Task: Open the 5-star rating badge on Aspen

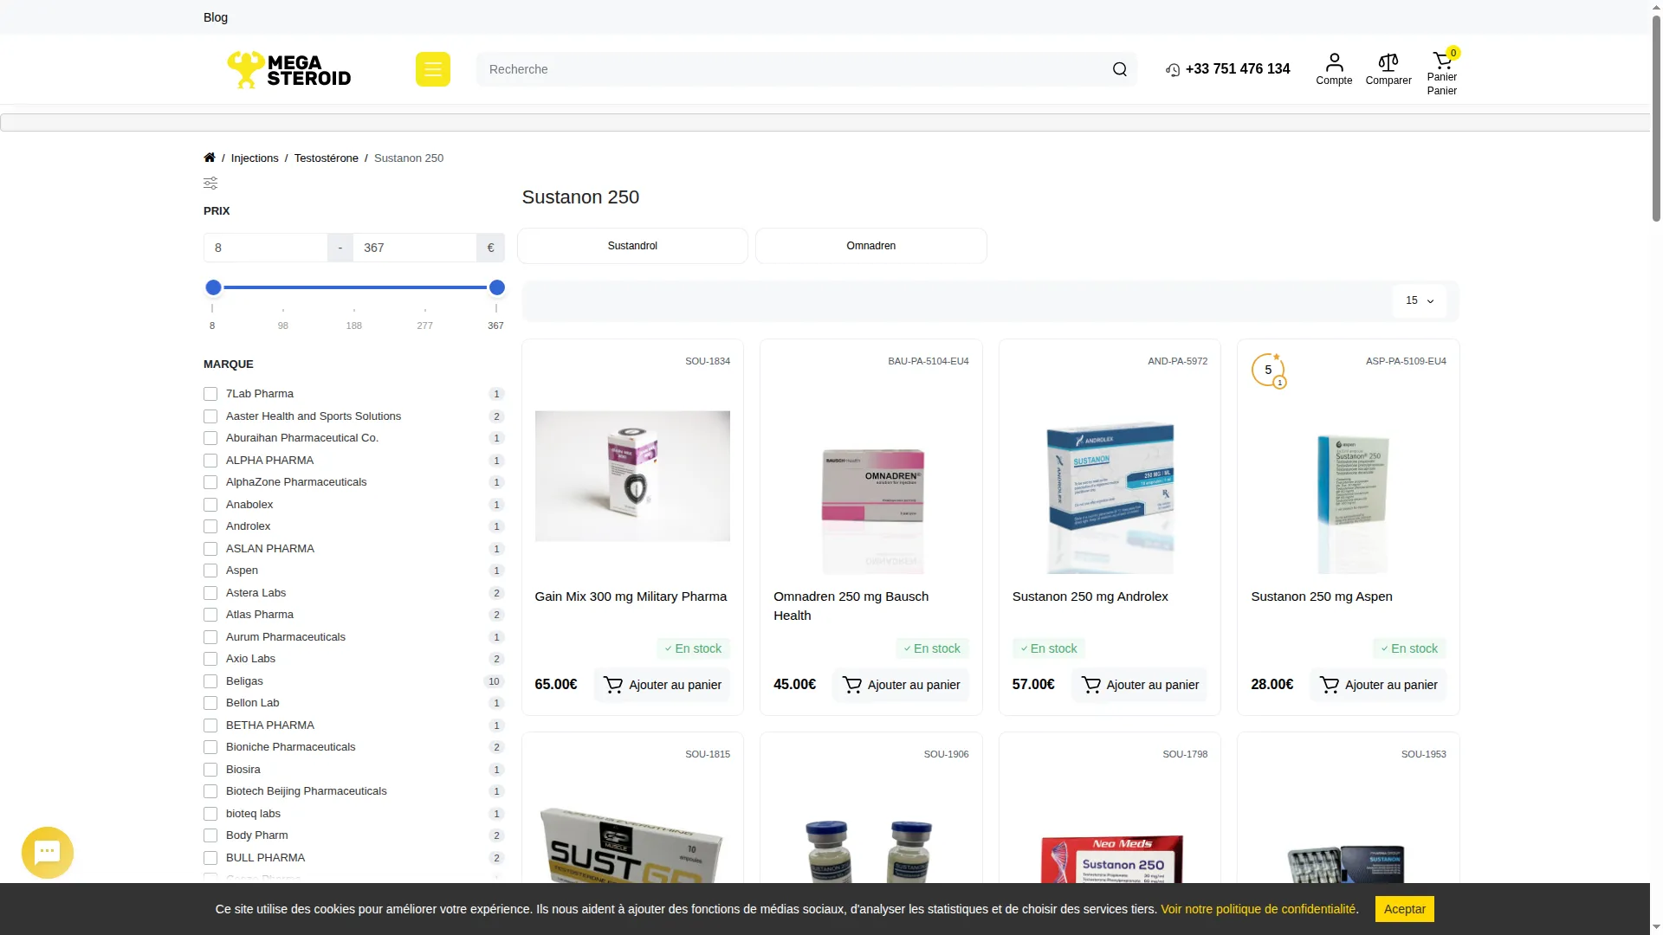Action: click(1268, 371)
